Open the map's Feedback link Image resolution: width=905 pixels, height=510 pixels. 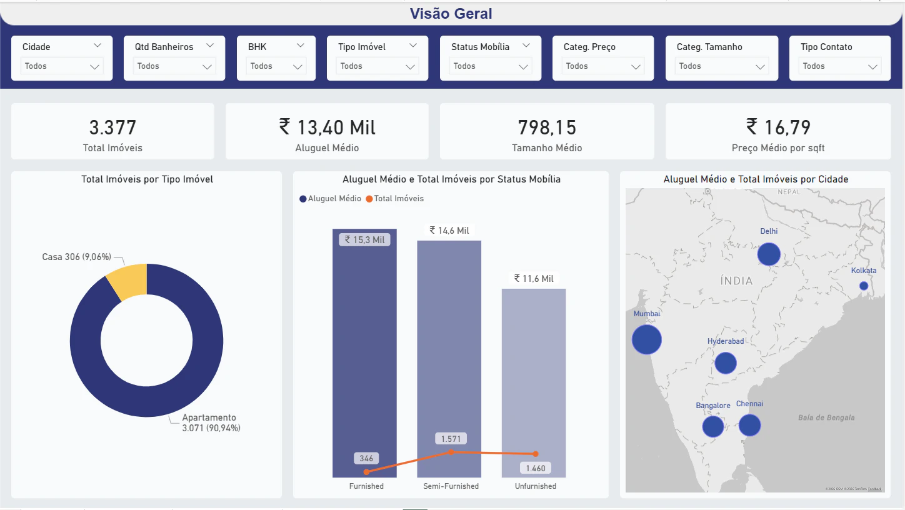(874, 489)
